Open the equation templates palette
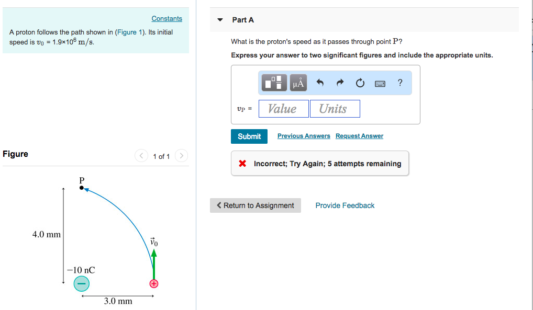533x310 pixels. (x=273, y=82)
